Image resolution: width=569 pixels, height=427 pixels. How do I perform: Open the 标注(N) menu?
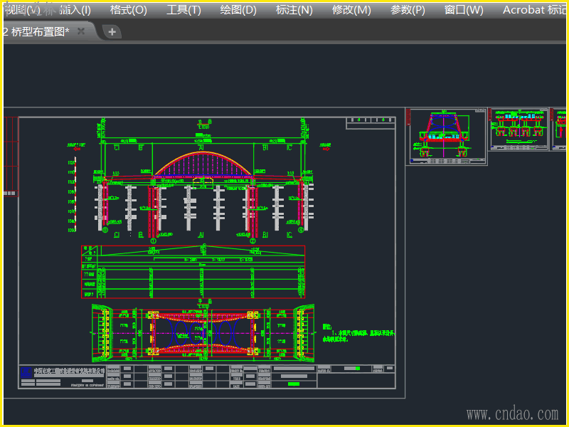tap(294, 10)
